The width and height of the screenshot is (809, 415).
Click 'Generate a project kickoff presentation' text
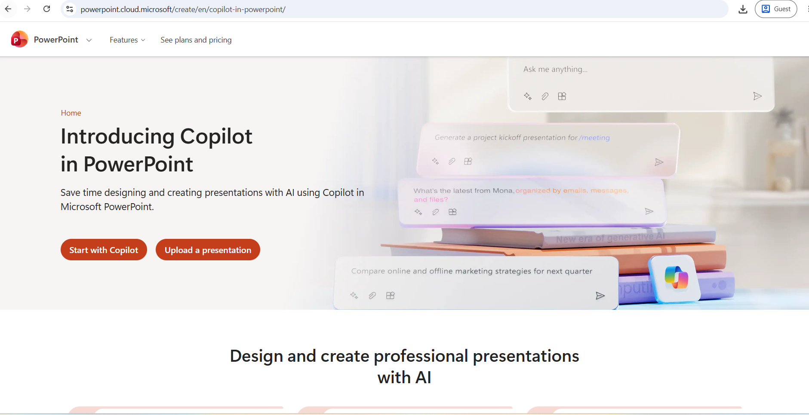click(x=506, y=137)
